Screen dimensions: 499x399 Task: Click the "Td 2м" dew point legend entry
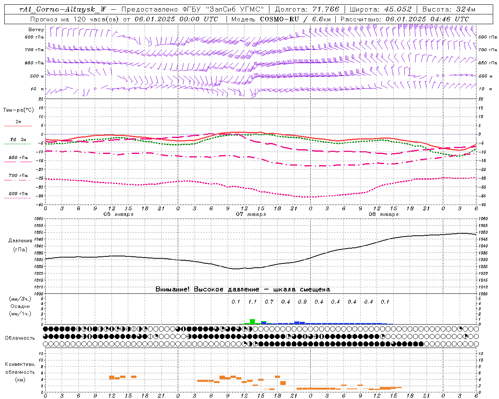(18, 139)
